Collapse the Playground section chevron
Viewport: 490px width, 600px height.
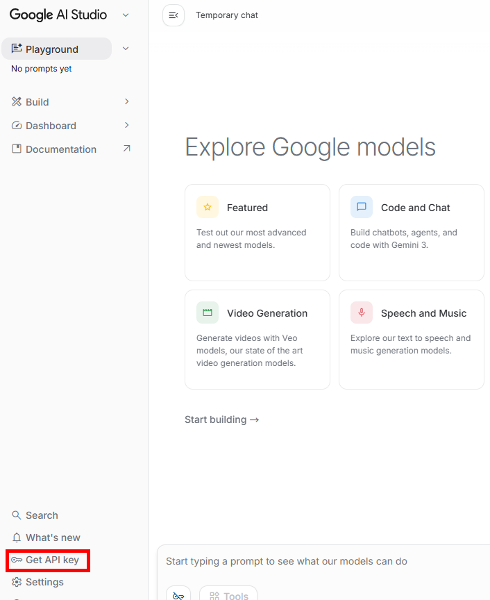tap(126, 49)
